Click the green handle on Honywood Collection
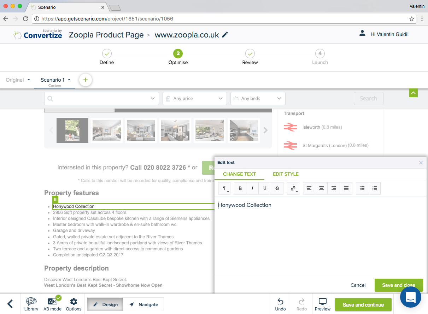The height and width of the screenshot is (314, 428). (x=55, y=199)
